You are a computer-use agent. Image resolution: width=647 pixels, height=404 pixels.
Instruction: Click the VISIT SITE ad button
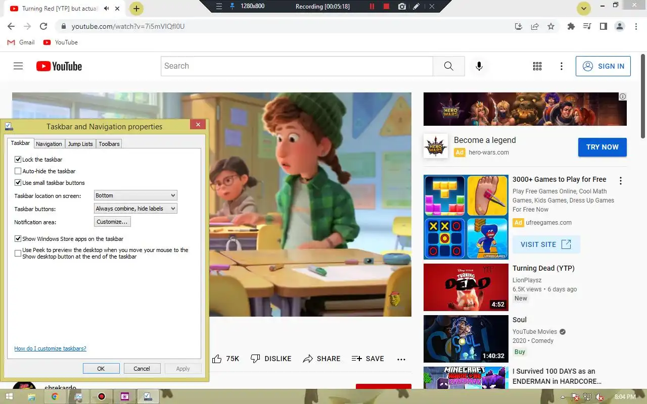[x=546, y=244]
